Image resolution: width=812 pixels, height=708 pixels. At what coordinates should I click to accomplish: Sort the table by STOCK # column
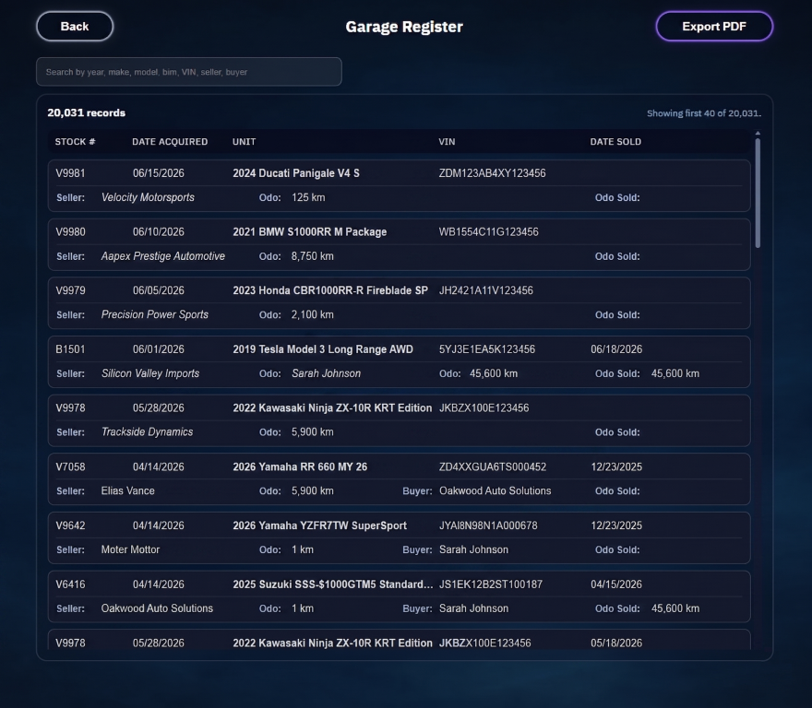click(72, 142)
